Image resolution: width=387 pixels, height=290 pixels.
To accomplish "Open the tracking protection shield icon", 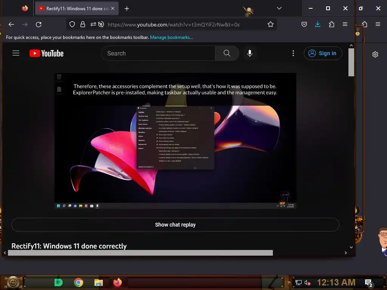I will 72,25.
